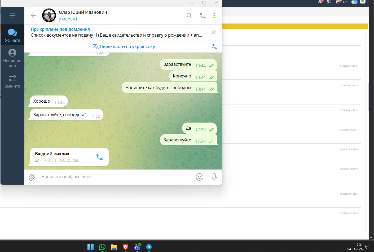The width and height of the screenshot is (374, 252).
Task: Open taskbar clock showing 04.03.2026
Action: (x=355, y=247)
